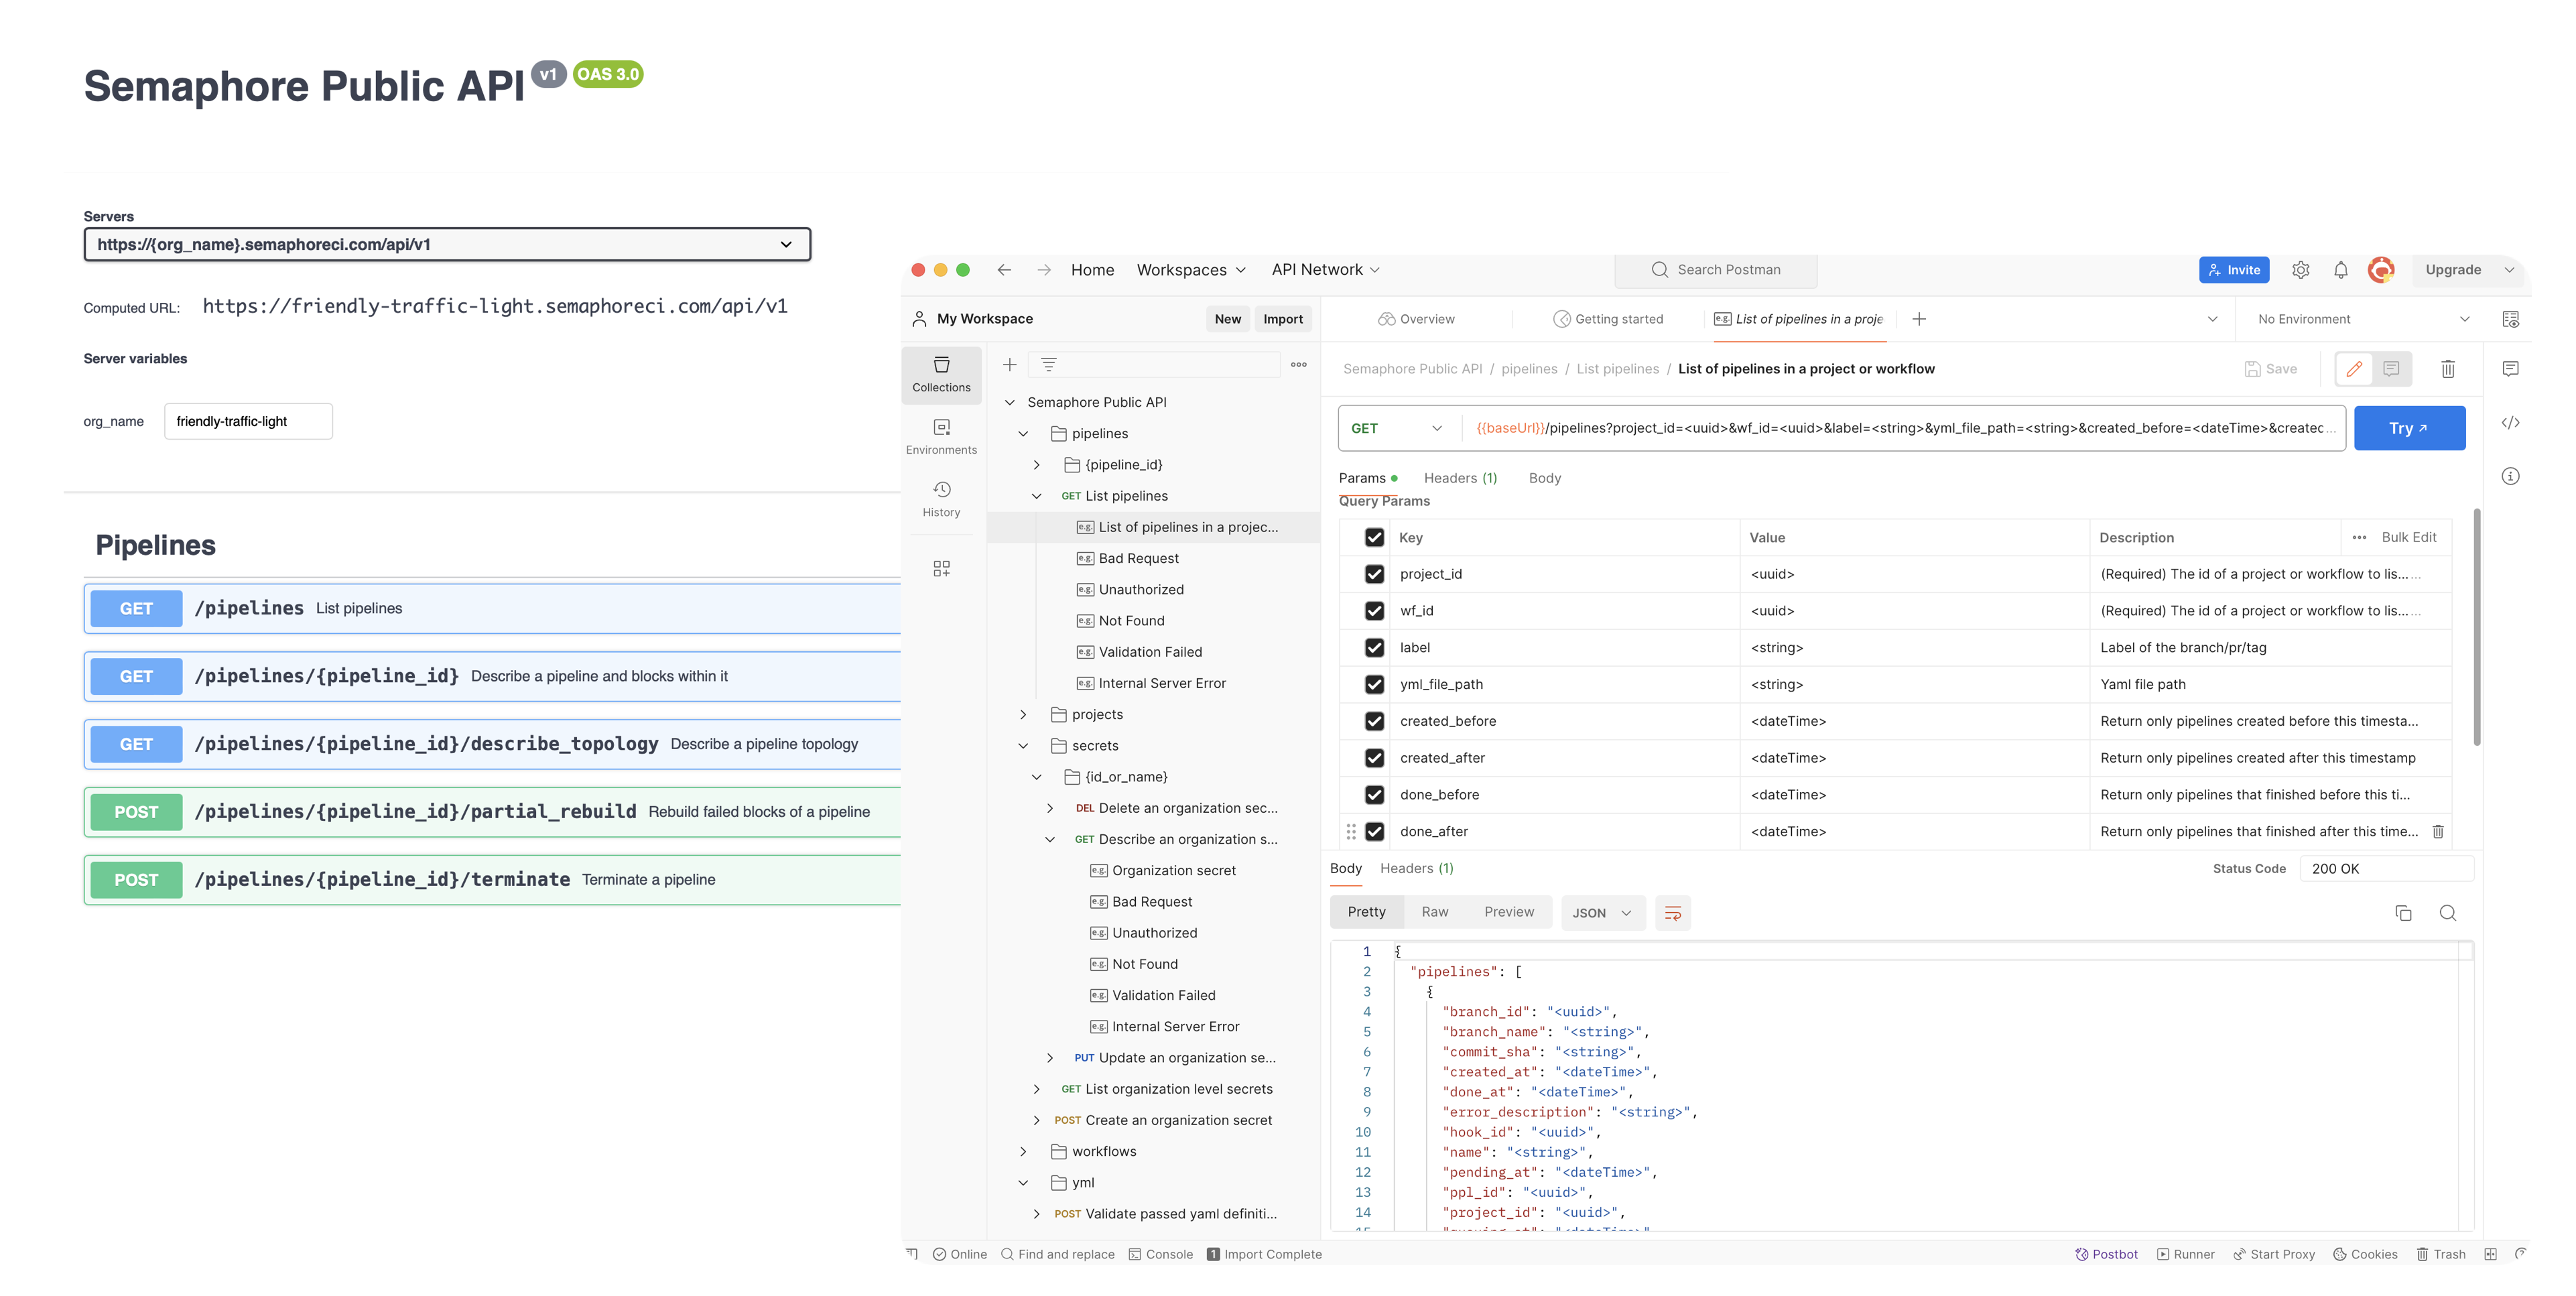Expand GET /pipelines/{pipeline_id}/describe_topology endpoint

(x=492, y=744)
